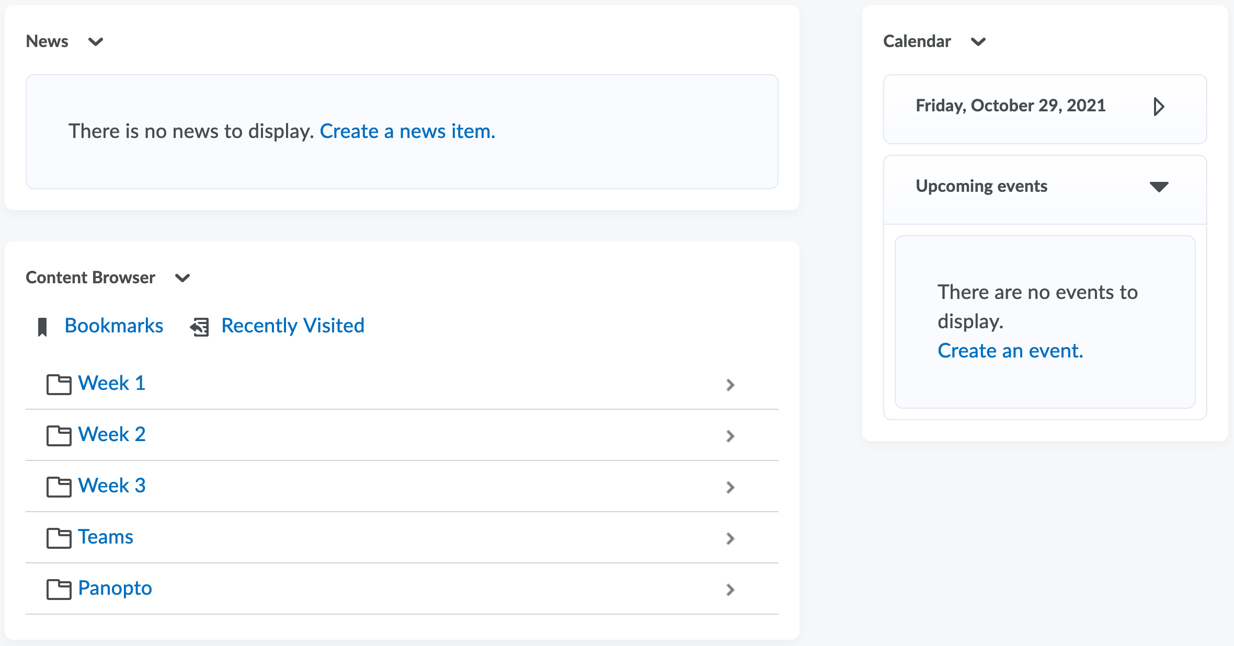
Task: Collapse the Upcoming events section
Action: [1159, 187]
